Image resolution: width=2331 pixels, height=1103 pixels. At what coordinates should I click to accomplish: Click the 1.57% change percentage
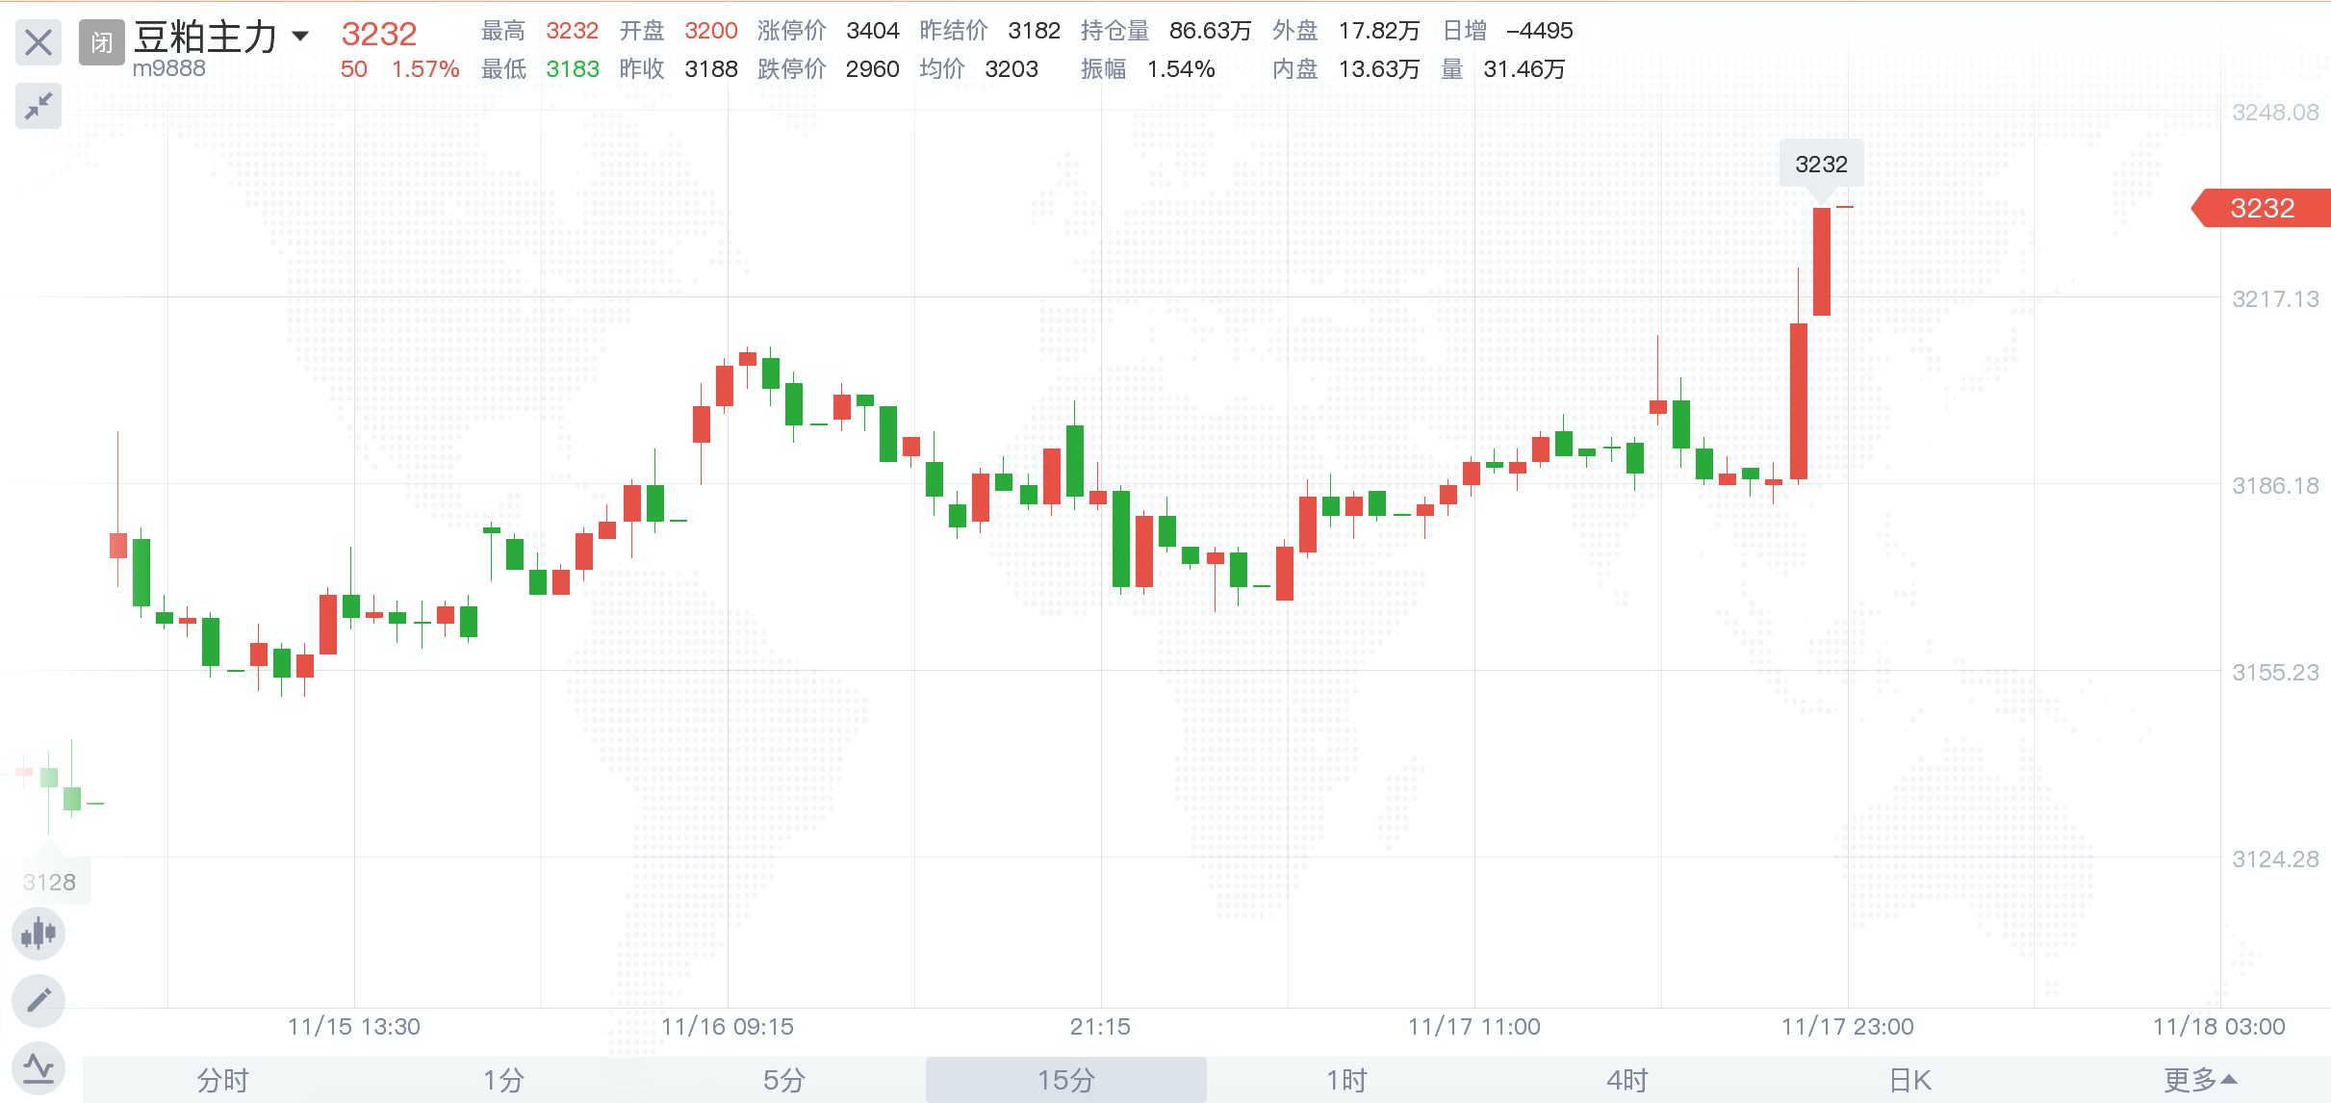pyautogui.click(x=425, y=69)
